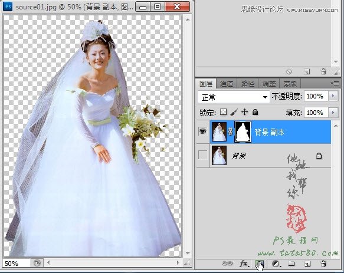Click the mask link icon on 背景 副本
Screen dimensions: 344x273
point(230,132)
